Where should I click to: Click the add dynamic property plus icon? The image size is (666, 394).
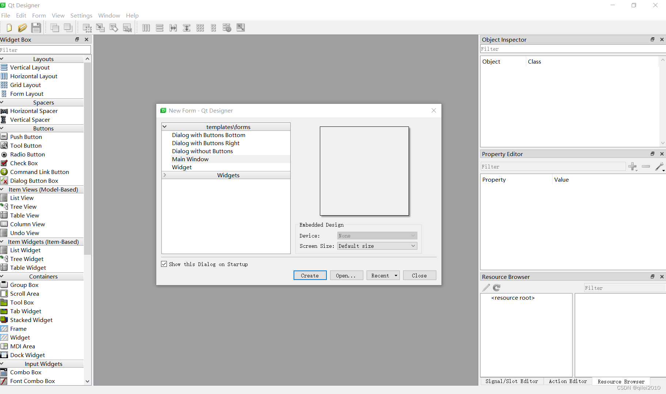tap(633, 167)
